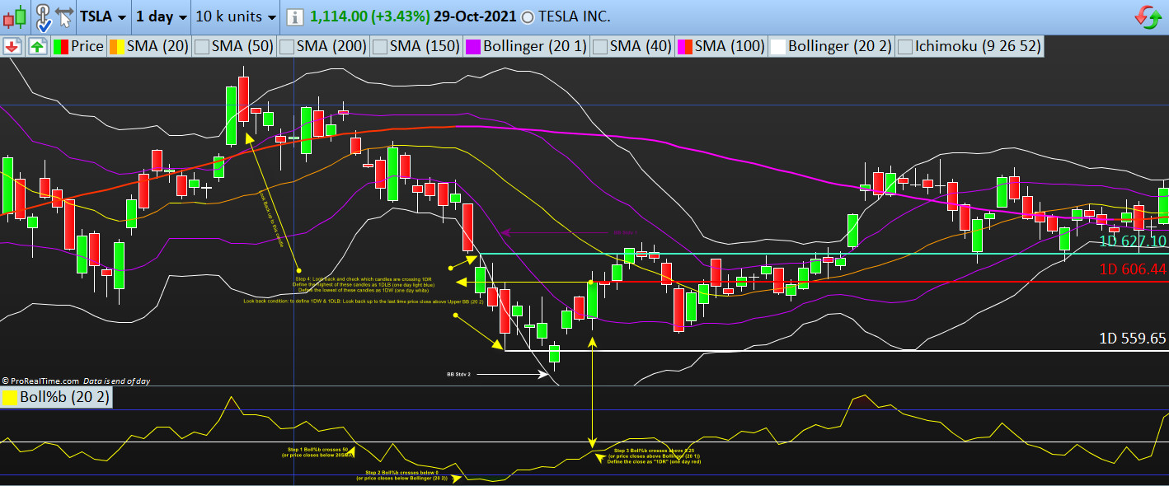Image resolution: width=1169 pixels, height=486 pixels.
Task: Open the 1 day timeframe dropdown
Action: [160, 16]
